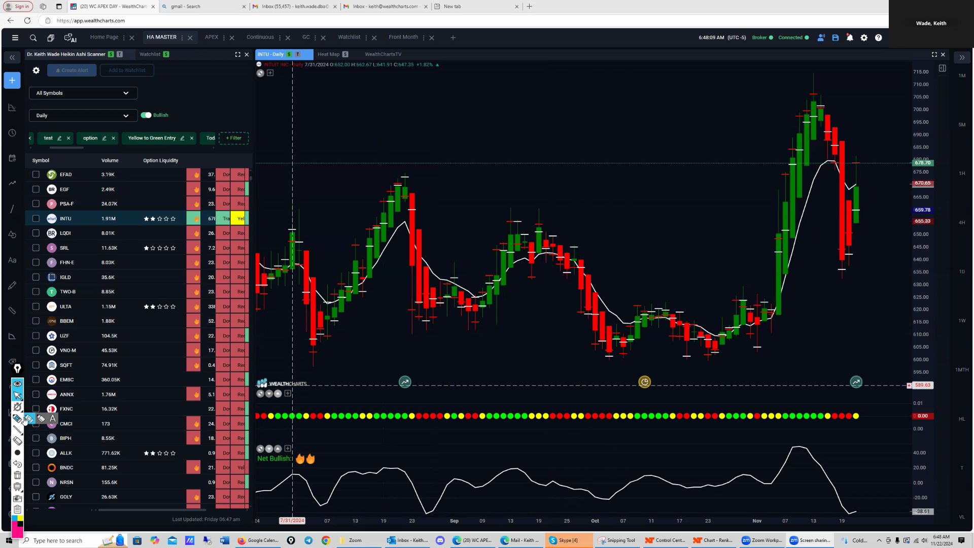Open the All Symbols dropdown
Screen dimensions: 974x548
point(83,93)
